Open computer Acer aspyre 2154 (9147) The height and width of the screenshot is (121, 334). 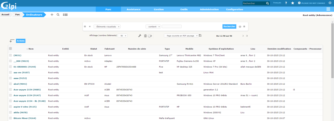click(x=27, y=95)
